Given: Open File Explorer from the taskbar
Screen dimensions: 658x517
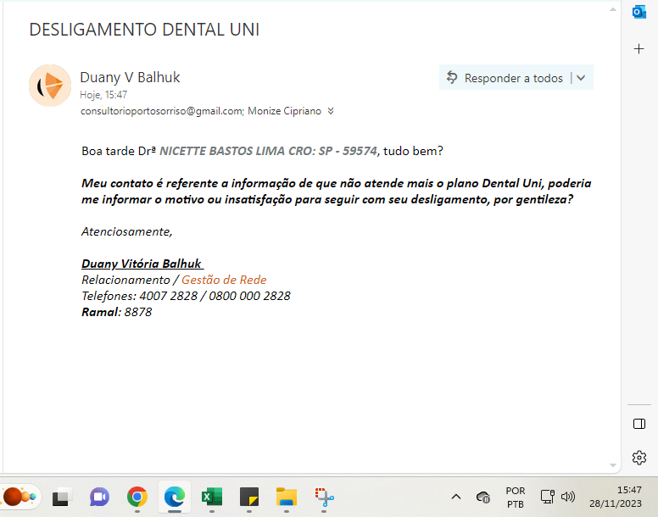Looking at the screenshot, I should coord(287,498).
